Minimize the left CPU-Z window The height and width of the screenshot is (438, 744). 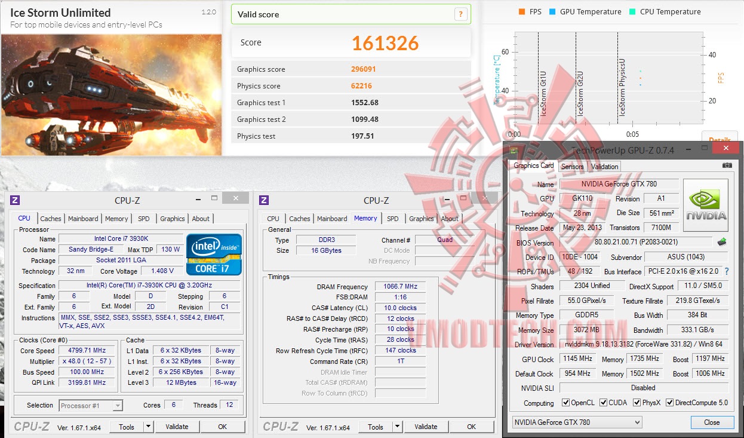(x=197, y=198)
